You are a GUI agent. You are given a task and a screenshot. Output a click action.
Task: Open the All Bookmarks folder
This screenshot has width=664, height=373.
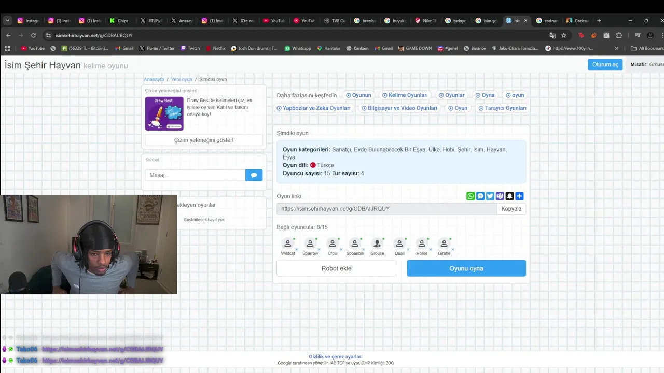(x=647, y=48)
